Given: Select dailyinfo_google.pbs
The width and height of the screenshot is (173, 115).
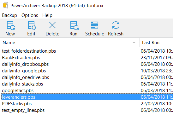Looking at the screenshot, I should [x=24, y=71].
